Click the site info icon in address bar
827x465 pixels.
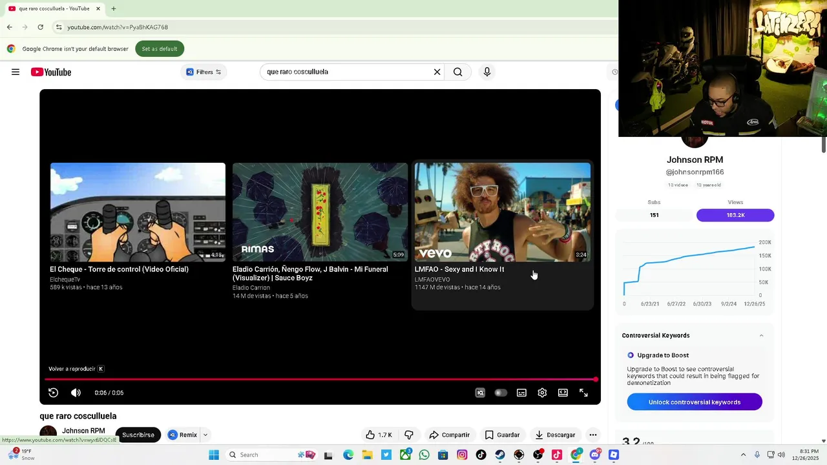59,27
